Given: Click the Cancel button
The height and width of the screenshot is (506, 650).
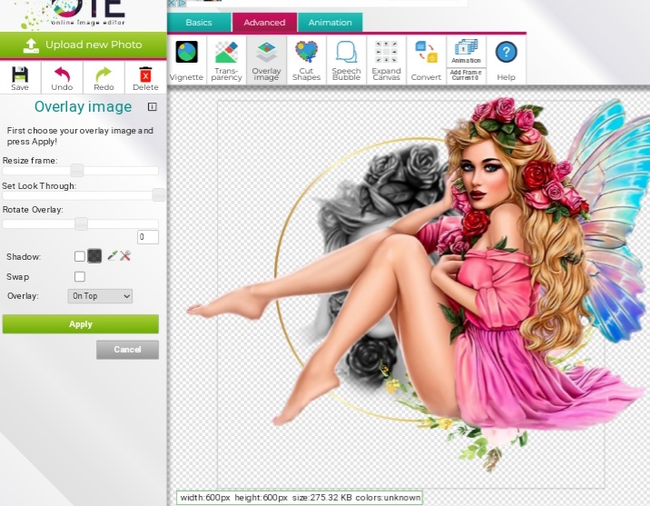Looking at the screenshot, I should 127,350.
